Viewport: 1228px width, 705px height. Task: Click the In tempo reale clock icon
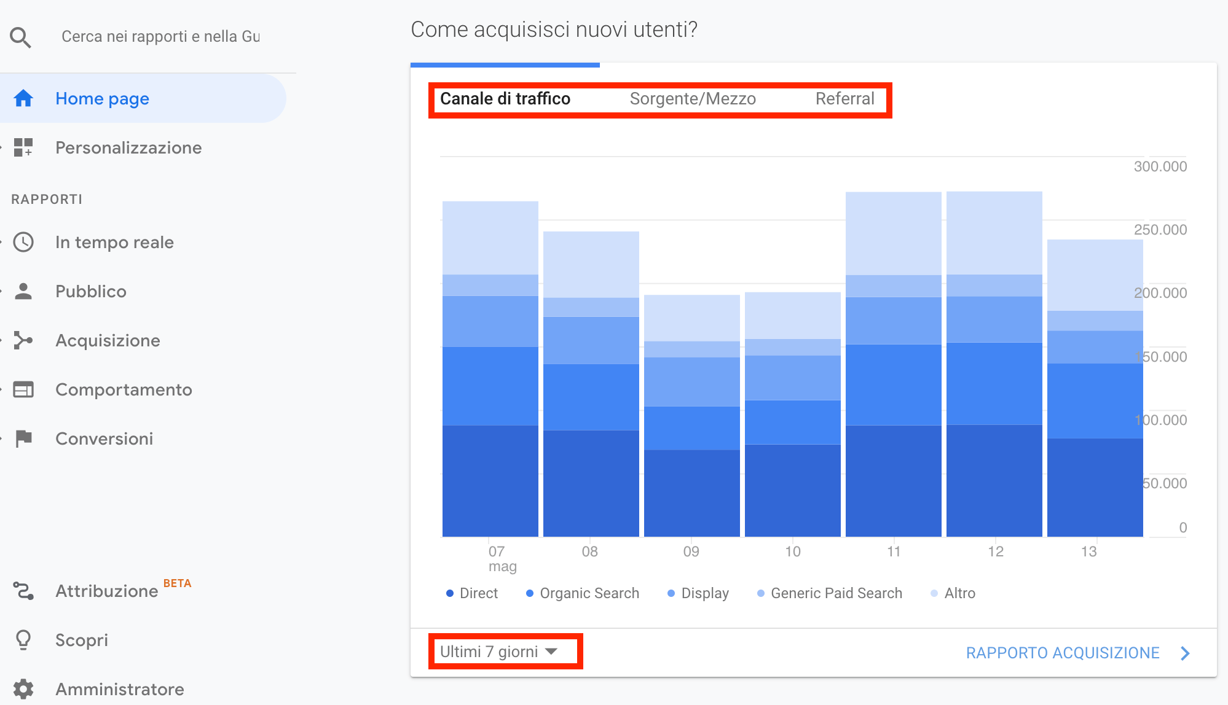click(23, 242)
